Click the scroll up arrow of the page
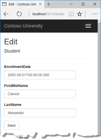This screenshot has width=101, height=139. point(99,21)
